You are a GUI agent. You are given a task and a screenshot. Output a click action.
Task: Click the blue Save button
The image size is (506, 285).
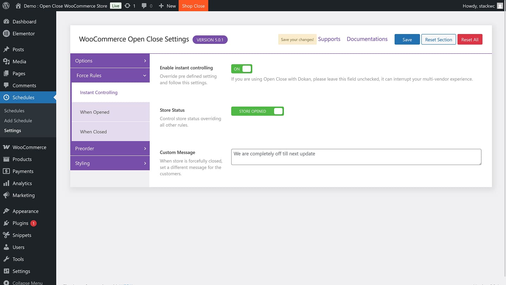coord(407,39)
